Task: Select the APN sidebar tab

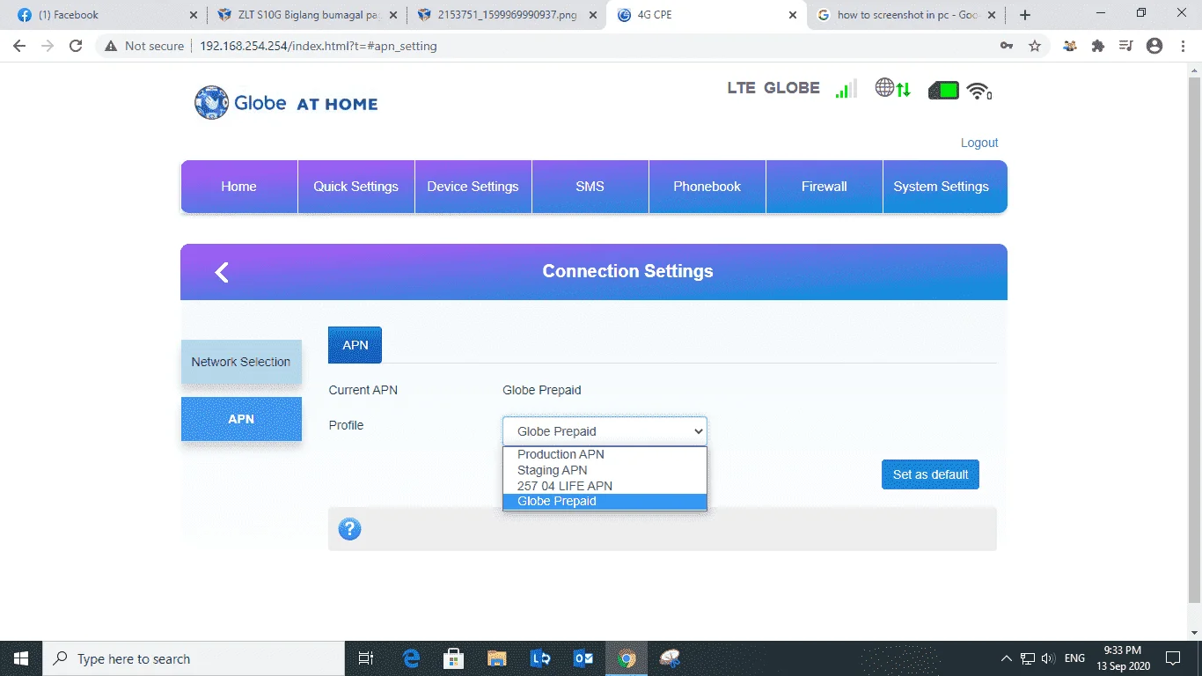Action: (241, 419)
